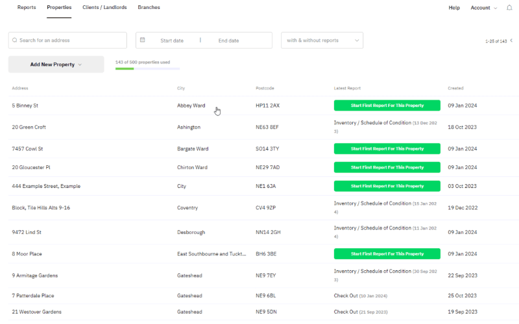Viewport: 519px width, 324px height.
Task: Select the Properties tab
Action: 59,7
